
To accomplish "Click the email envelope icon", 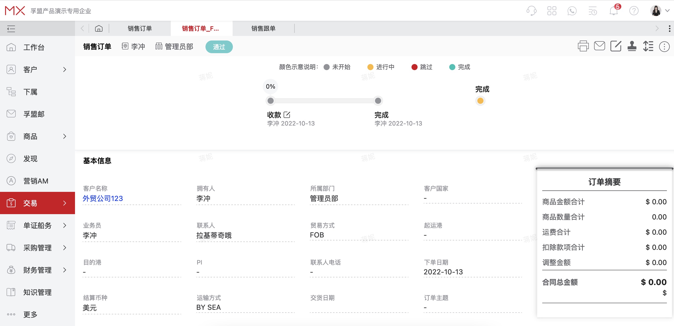I will click(x=600, y=46).
